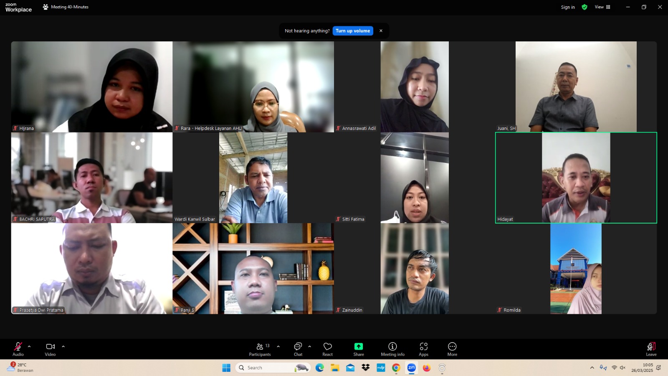The image size is (668, 376).
Task: Click the green encryption shield icon
Action: 584,7
